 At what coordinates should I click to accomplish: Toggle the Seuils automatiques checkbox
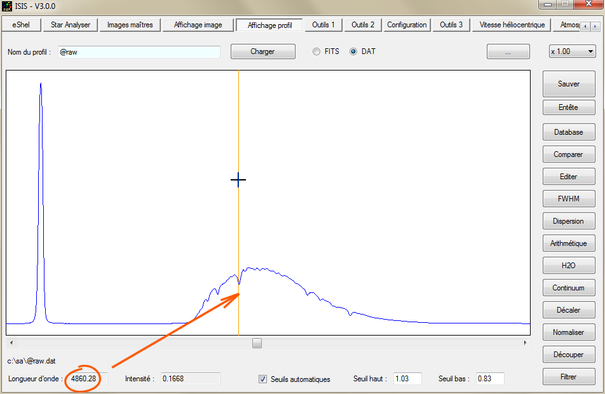click(x=263, y=379)
